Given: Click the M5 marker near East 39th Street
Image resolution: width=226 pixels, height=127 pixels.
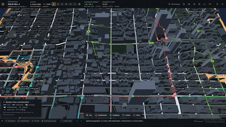Looking at the screenshot, I should 212,61.
